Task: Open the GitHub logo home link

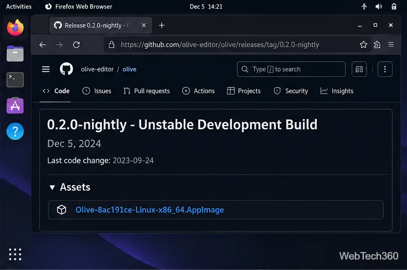Action: 66,69
